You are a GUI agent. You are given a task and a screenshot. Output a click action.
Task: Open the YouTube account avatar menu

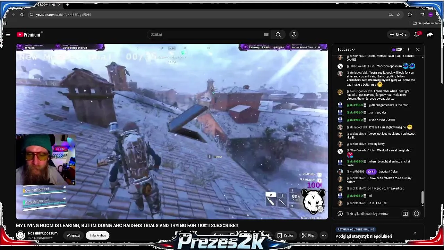430,34
